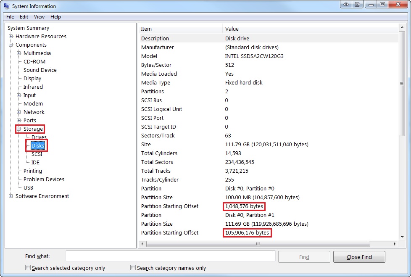This screenshot has width=411, height=277.
Task: Click Total Sectors value 234,436,545
Action: 240,162
